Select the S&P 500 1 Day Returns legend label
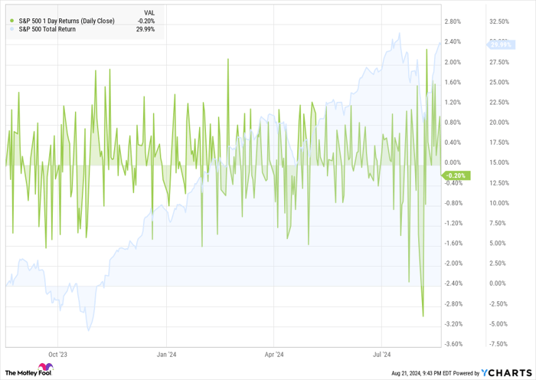The height and width of the screenshot is (380, 536). coord(66,21)
